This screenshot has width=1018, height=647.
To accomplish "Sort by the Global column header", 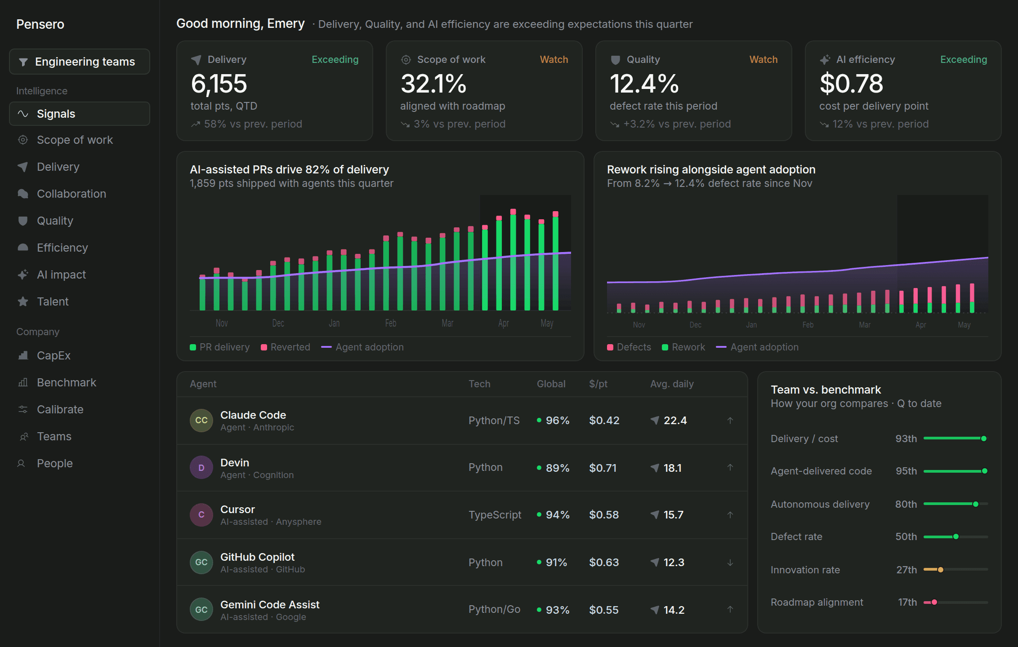I will (551, 384).
